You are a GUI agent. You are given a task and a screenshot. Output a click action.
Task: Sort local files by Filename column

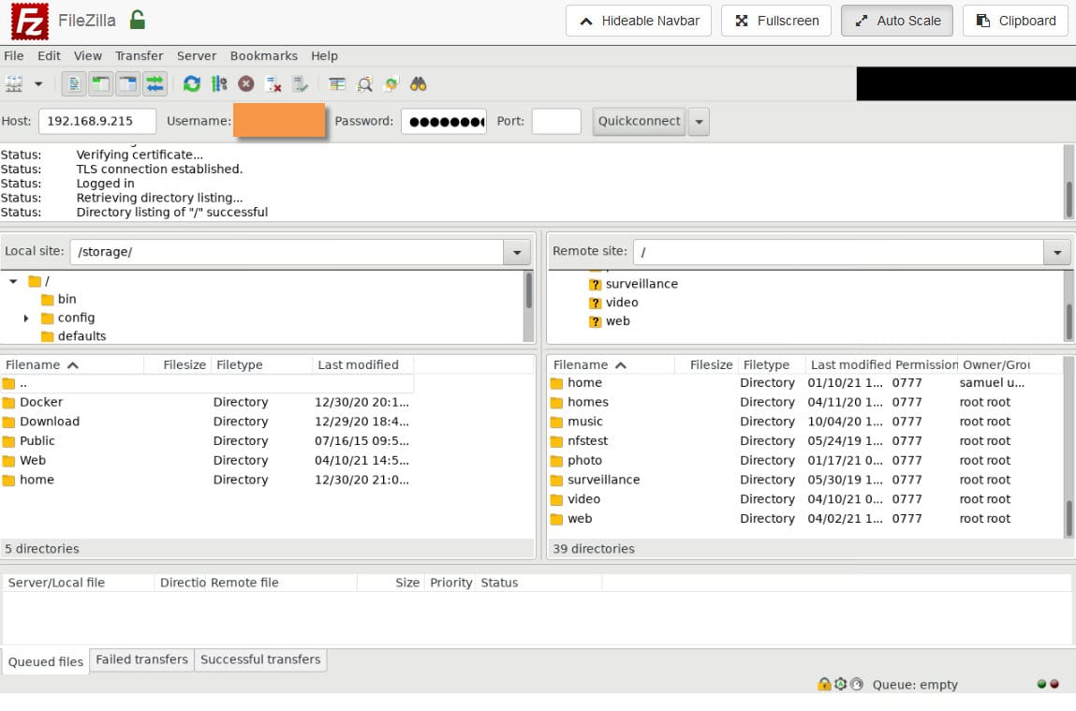tap(72, 364)
